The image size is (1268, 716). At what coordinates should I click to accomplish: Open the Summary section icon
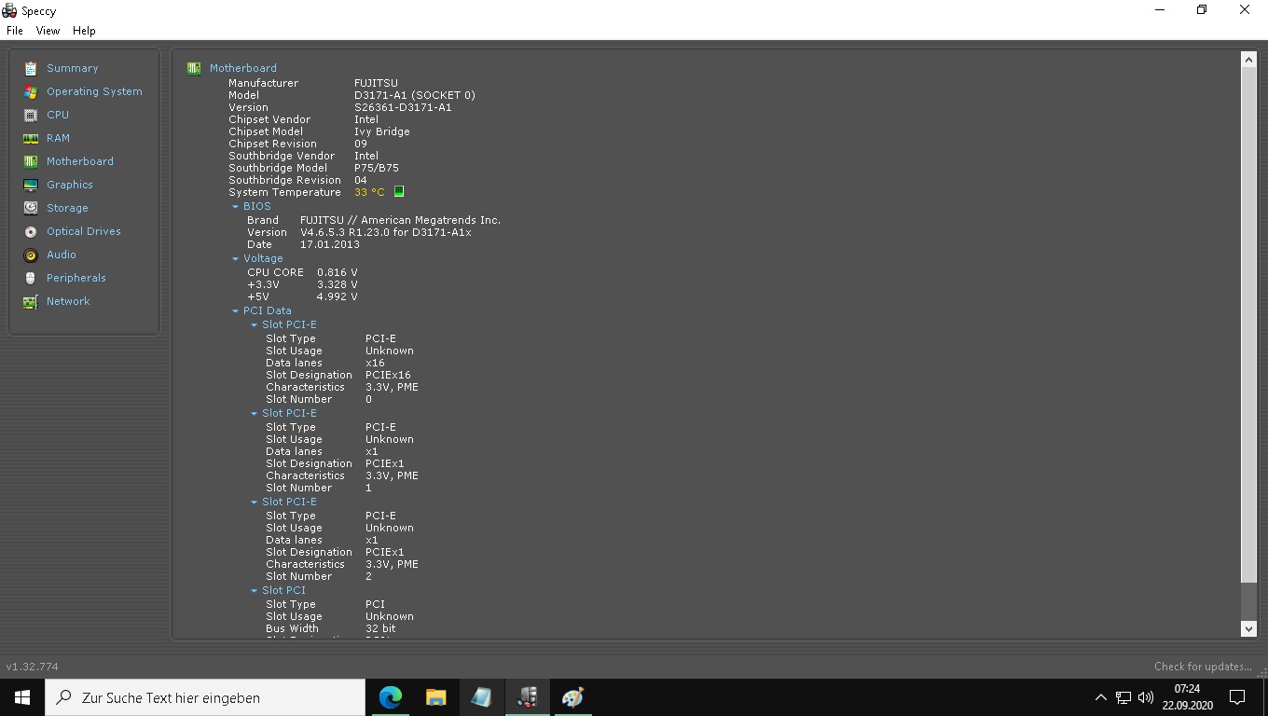pos(31,68)
